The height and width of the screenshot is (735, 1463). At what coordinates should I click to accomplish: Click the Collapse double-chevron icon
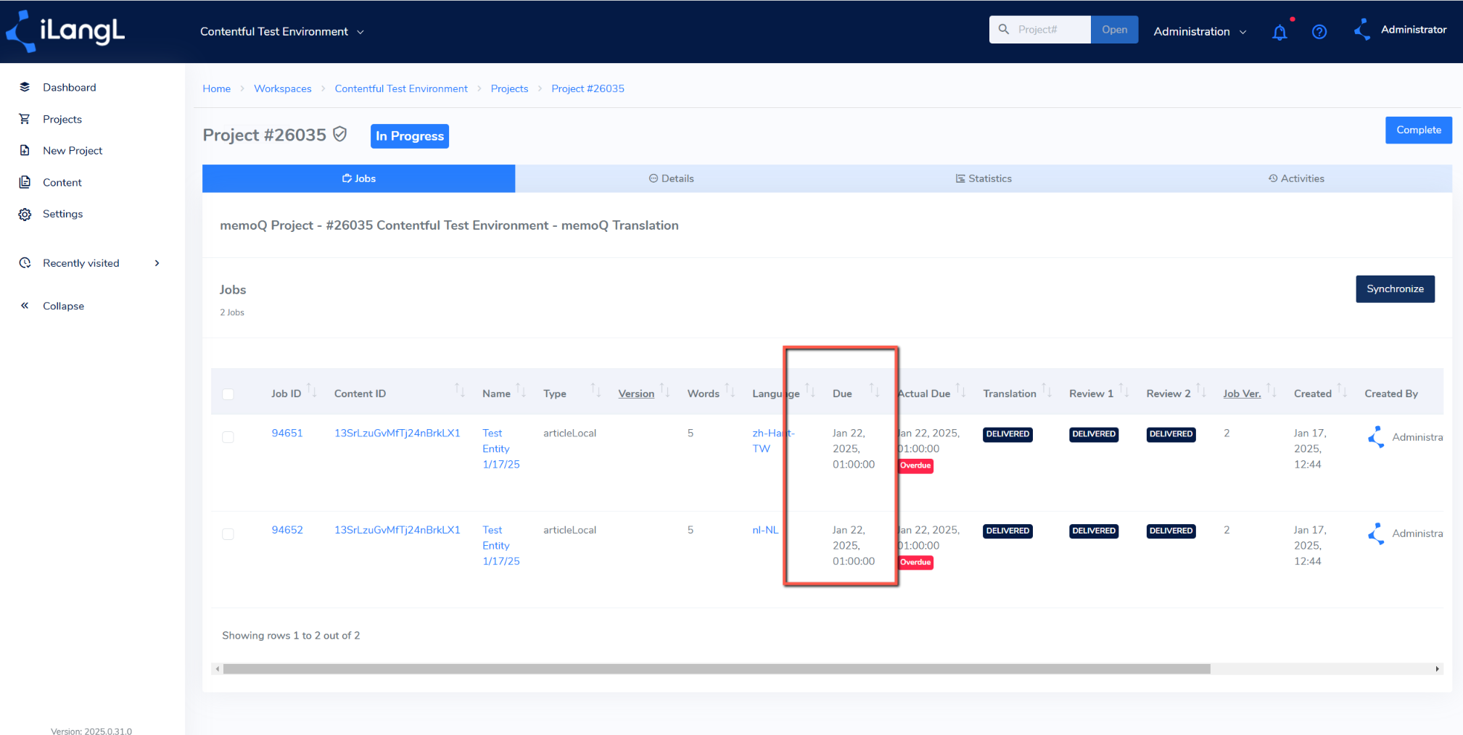(x=25, y=306)
